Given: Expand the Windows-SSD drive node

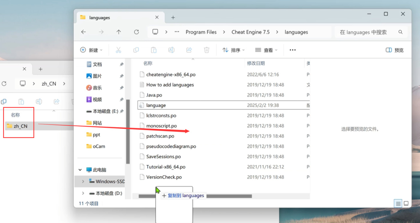Looking at the screenshot, I should coord(83,181).
